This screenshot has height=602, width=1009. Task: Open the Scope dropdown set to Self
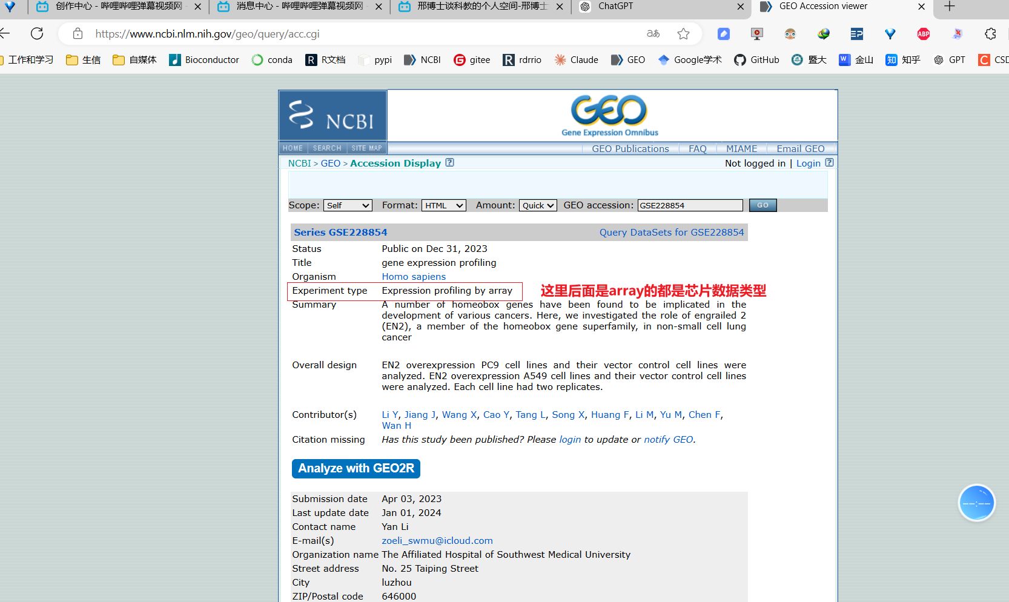(x=348, y=205)
